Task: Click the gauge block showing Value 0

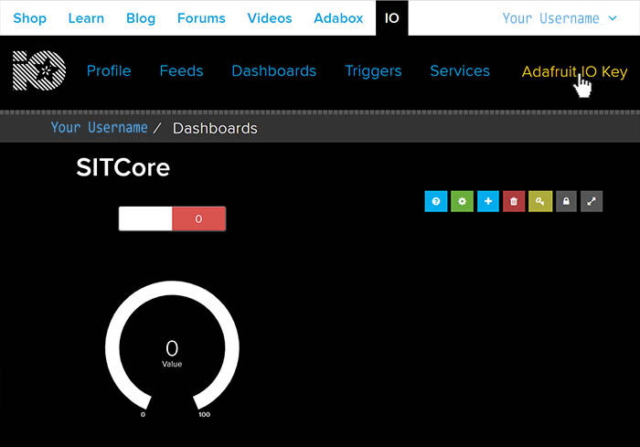Action: (x=172, y=349)
